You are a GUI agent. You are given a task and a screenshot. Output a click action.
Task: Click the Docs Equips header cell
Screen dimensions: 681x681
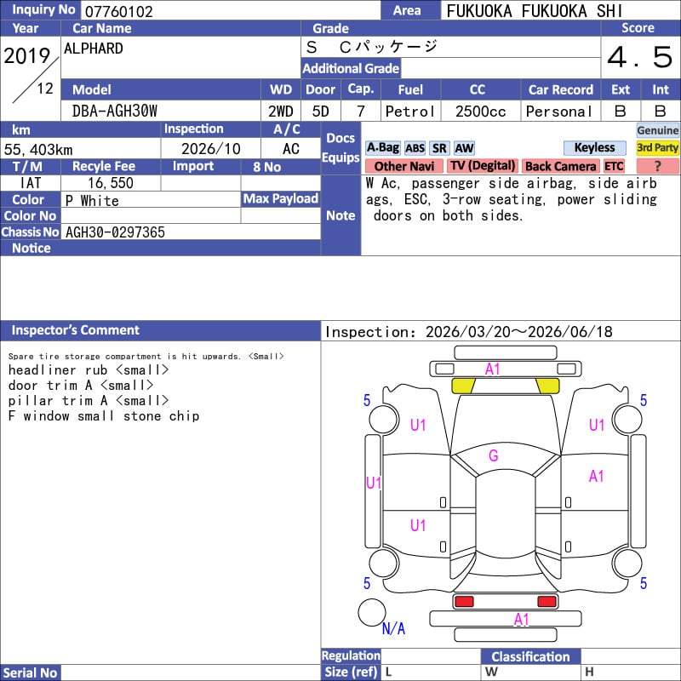tap(340, 147)
